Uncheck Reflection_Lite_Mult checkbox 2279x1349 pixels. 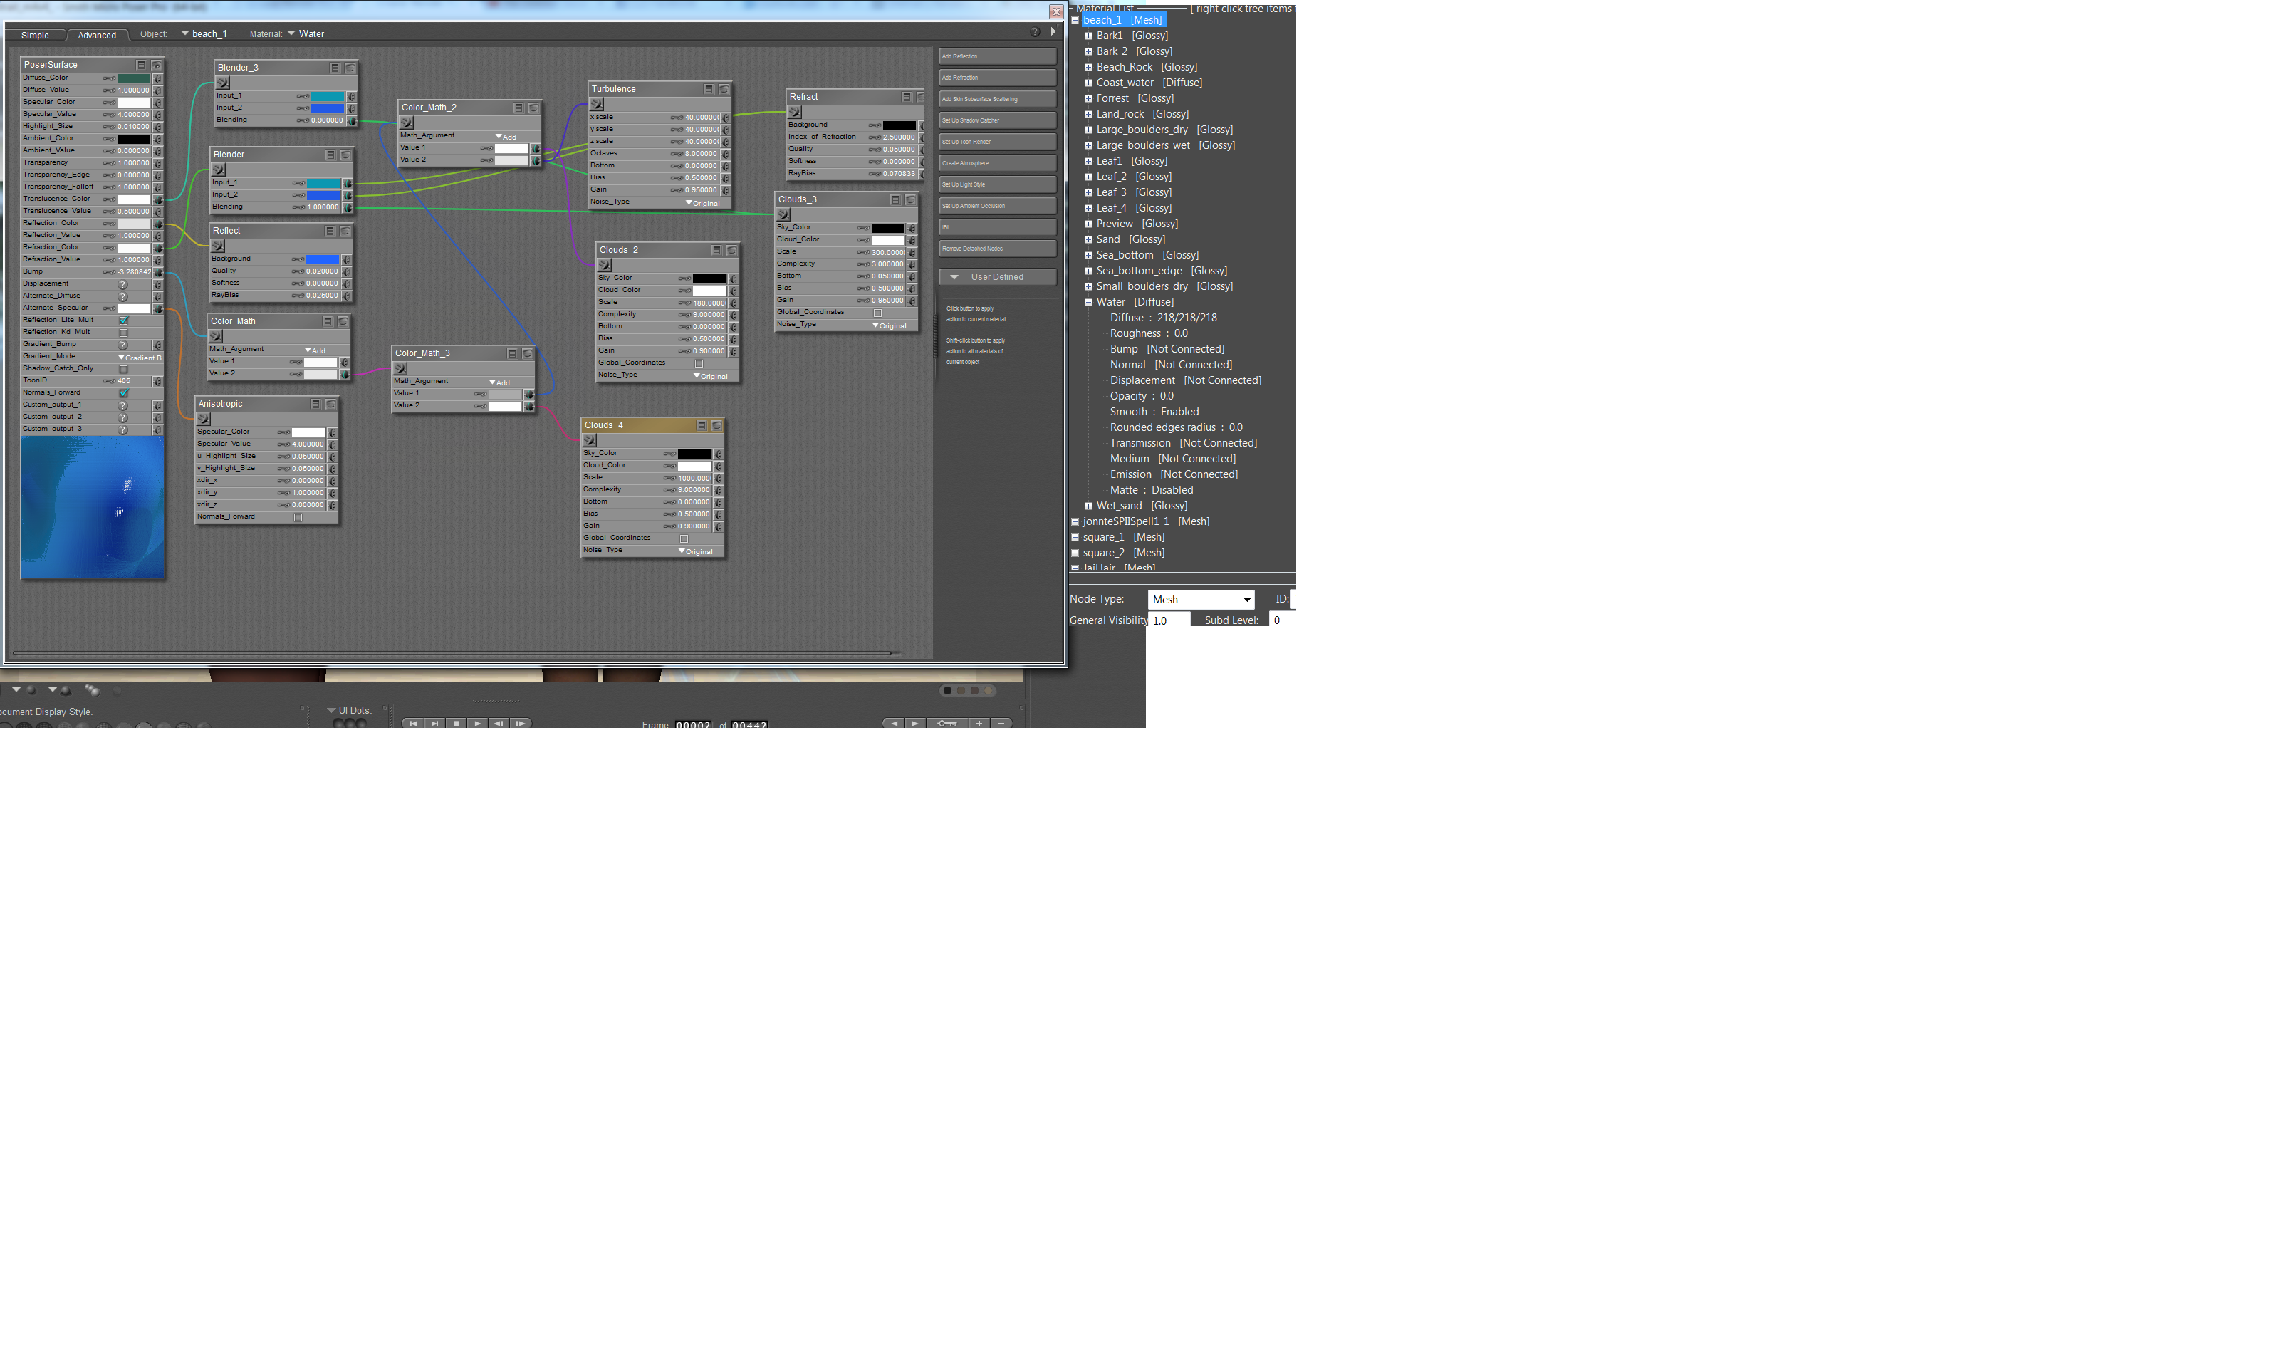(x=124, y=320)
